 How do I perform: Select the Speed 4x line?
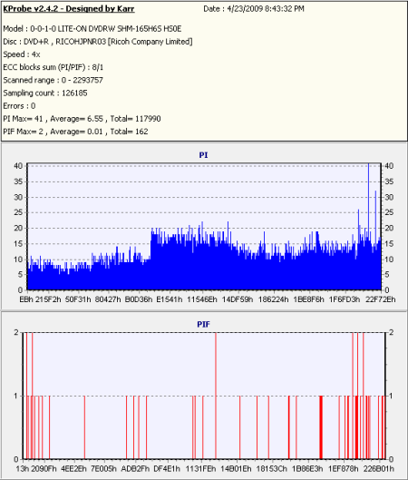click(22, 54)
